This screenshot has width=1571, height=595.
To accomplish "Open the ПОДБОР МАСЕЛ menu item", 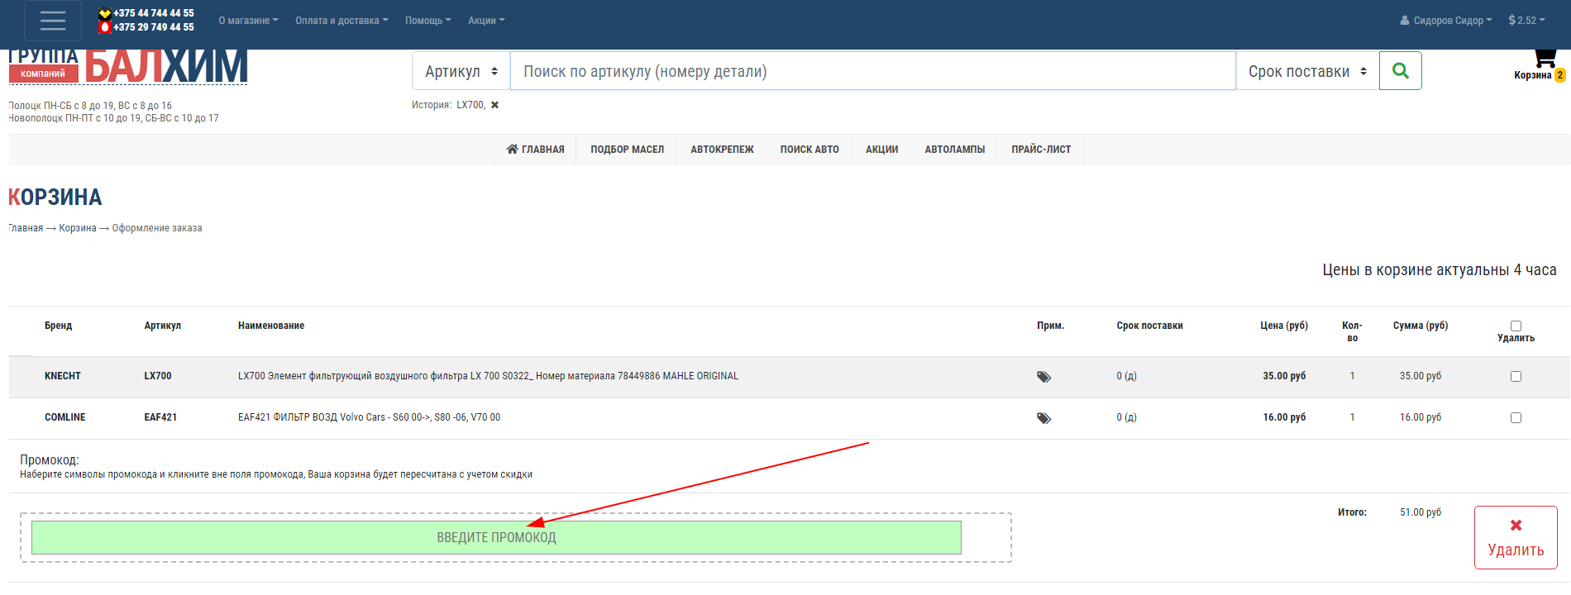I will pyautogui.click(x=627, y=150).
